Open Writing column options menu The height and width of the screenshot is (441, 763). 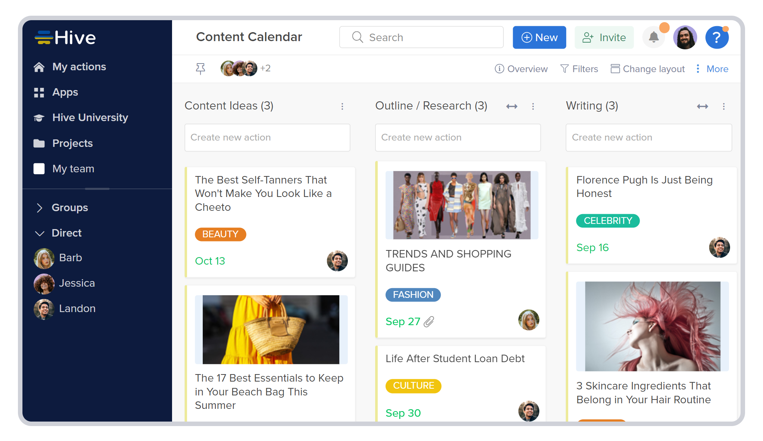point(724,107)
